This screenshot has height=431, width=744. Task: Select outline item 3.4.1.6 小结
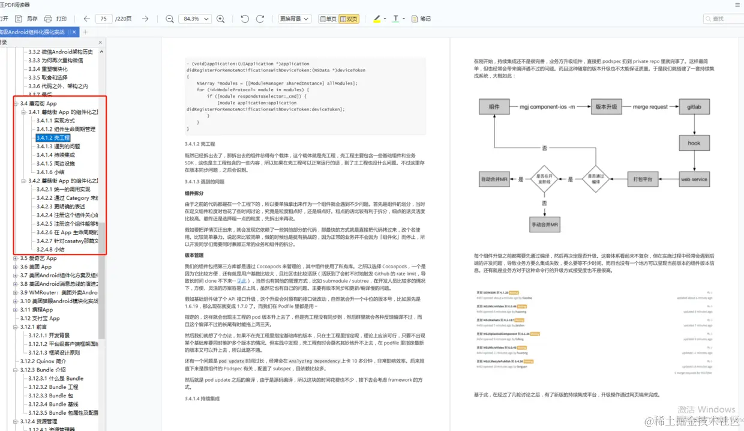point(50,172)
